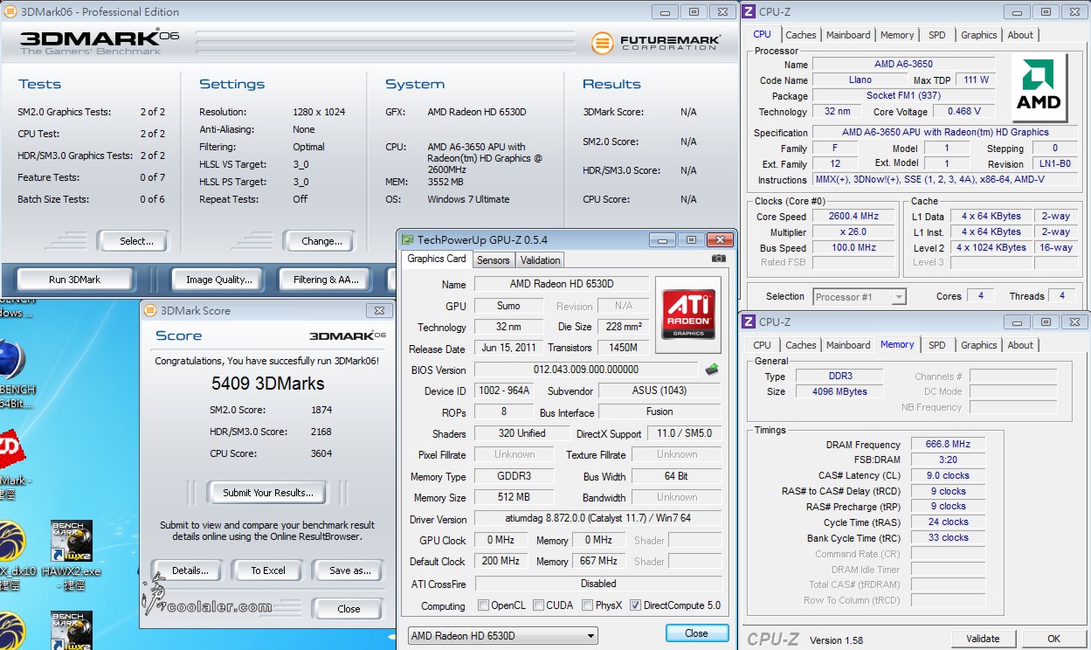The image size is (1091, 650).
Task: Export the score with To Excel
Action: tap(268, 570)
